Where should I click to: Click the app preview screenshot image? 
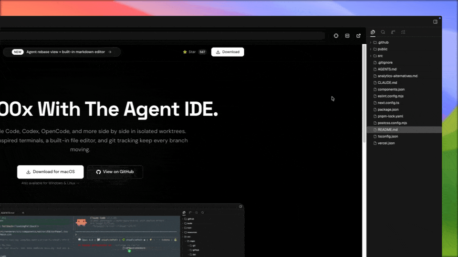(x=122, y=230)
